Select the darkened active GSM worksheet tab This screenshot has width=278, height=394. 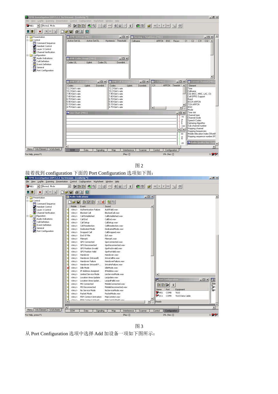click(x=72, y=150)
